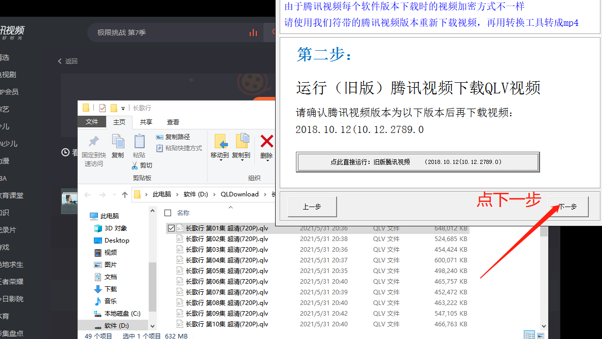The width and height of the screenshot is (602, 339).
Task: Click 此电脑 in the address bar path
Action: click(x=161, y=194)
